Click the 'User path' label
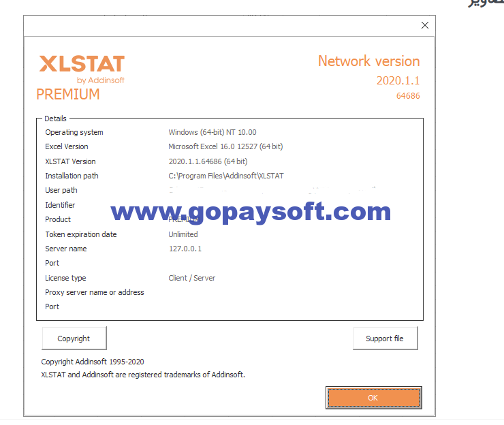The width and height of the screenshot is (504, 425). point(61,190)
